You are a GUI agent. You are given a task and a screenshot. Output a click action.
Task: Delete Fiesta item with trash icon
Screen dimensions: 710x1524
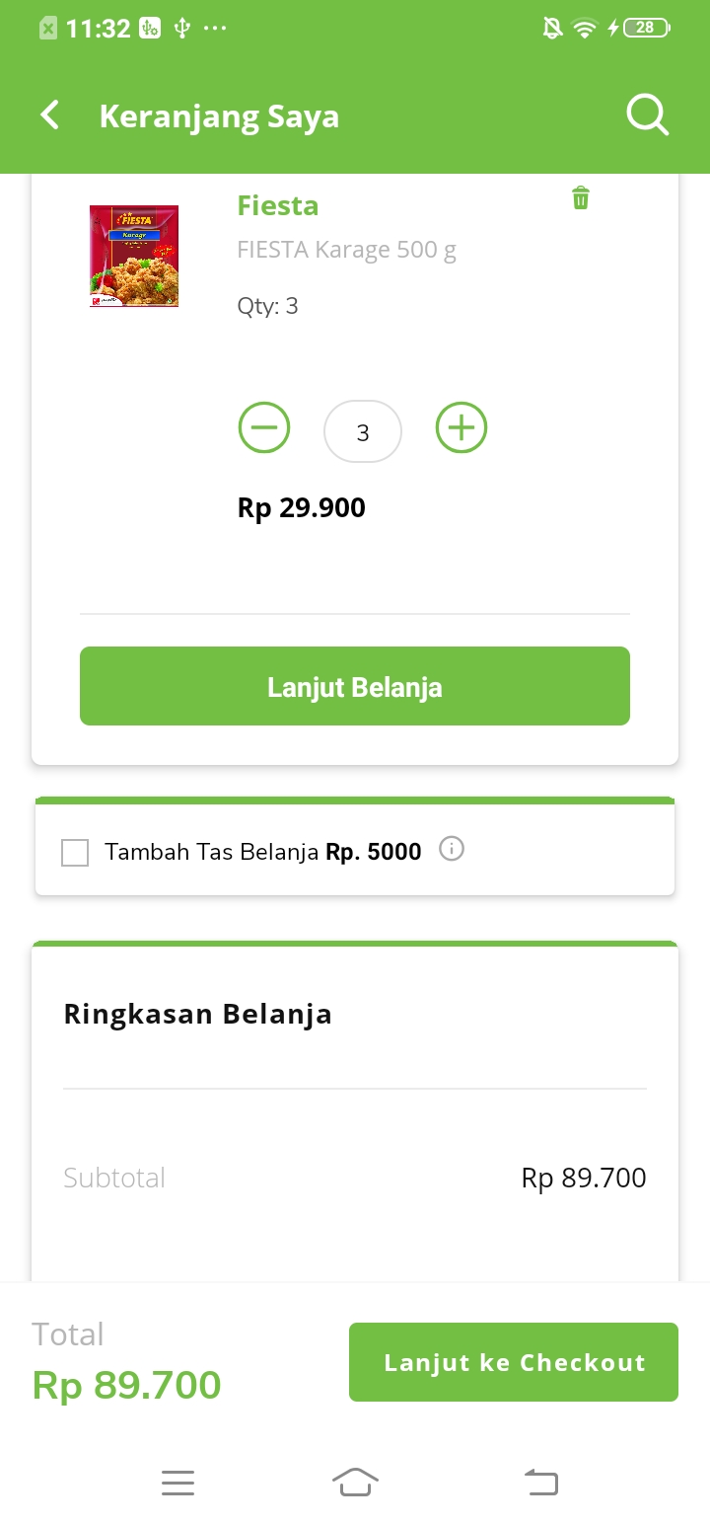point(581,198)
